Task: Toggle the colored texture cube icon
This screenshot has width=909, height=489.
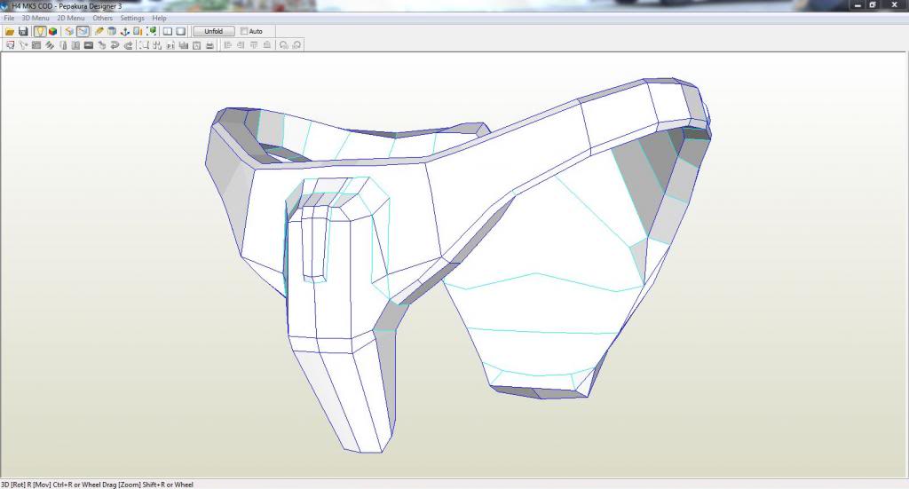Action: (52, 31)
